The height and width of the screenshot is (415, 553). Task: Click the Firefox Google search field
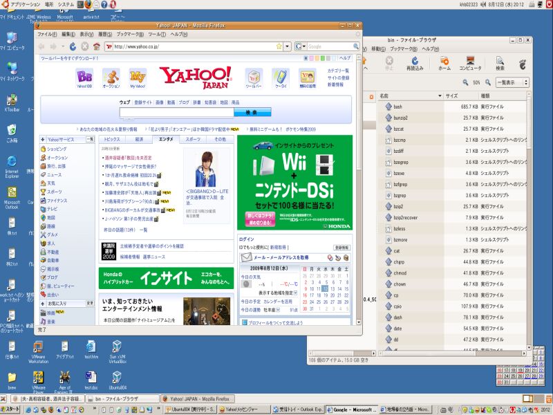[330, 46]
